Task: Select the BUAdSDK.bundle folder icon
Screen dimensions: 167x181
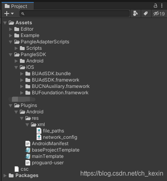Action: pyautogui.click(x=28, y=74)
